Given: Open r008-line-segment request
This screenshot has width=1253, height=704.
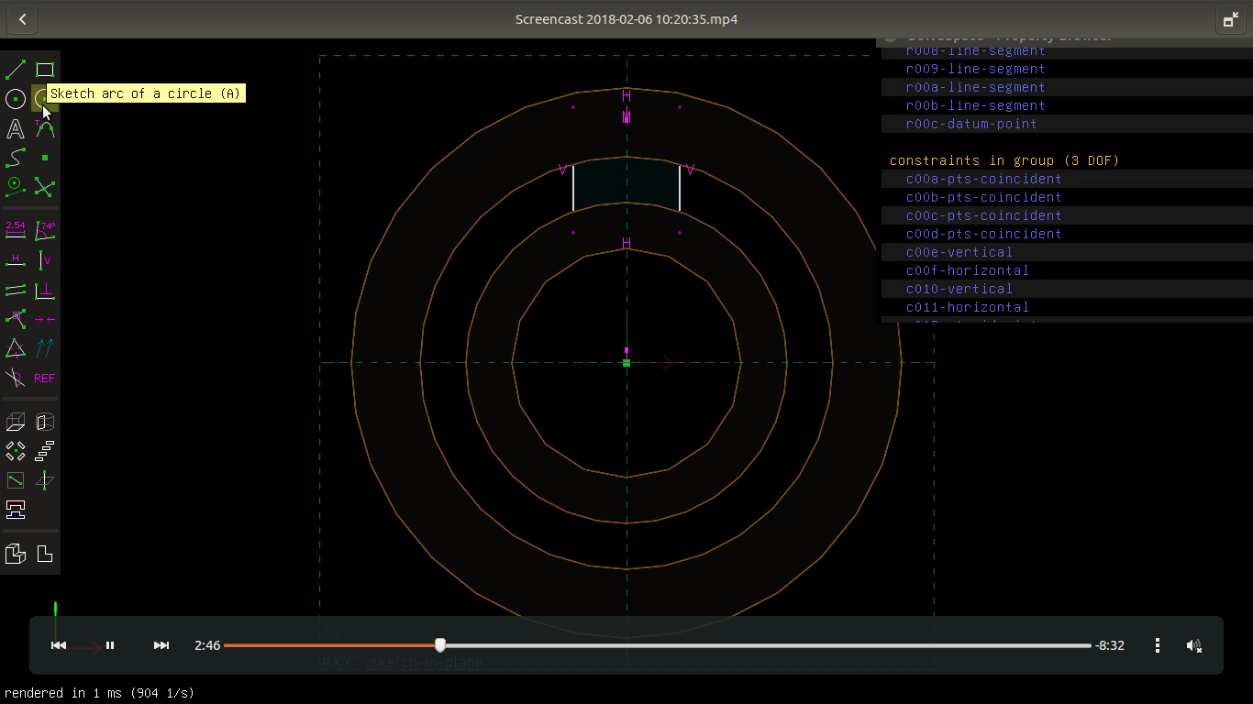Looking at the screenshot, I should [x=976, y=51].
